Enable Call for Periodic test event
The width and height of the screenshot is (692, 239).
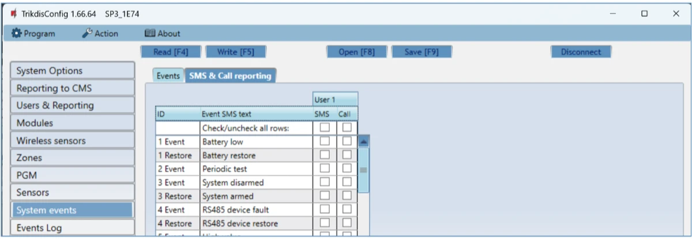[x=347, y=168]
